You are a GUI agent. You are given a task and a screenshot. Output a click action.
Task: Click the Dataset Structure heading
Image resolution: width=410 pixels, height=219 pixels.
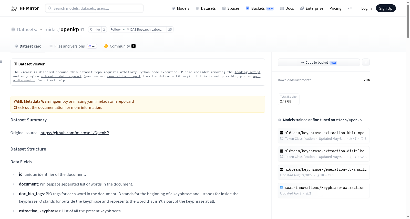[28, 149]
